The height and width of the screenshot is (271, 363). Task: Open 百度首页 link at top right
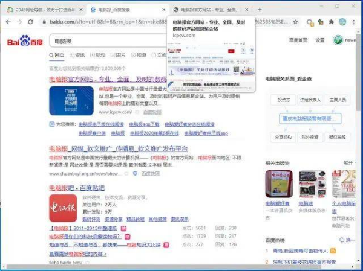pyautogui.click(x=298, y=40)
